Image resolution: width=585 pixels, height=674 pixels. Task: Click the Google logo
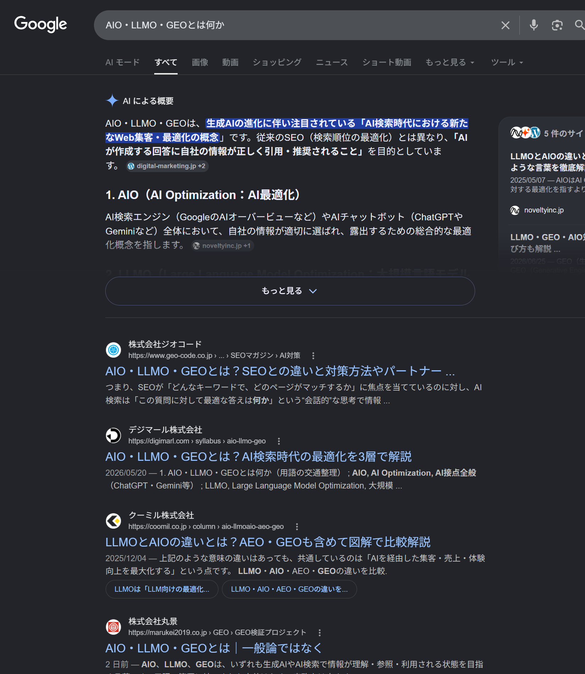click(40, 24)
